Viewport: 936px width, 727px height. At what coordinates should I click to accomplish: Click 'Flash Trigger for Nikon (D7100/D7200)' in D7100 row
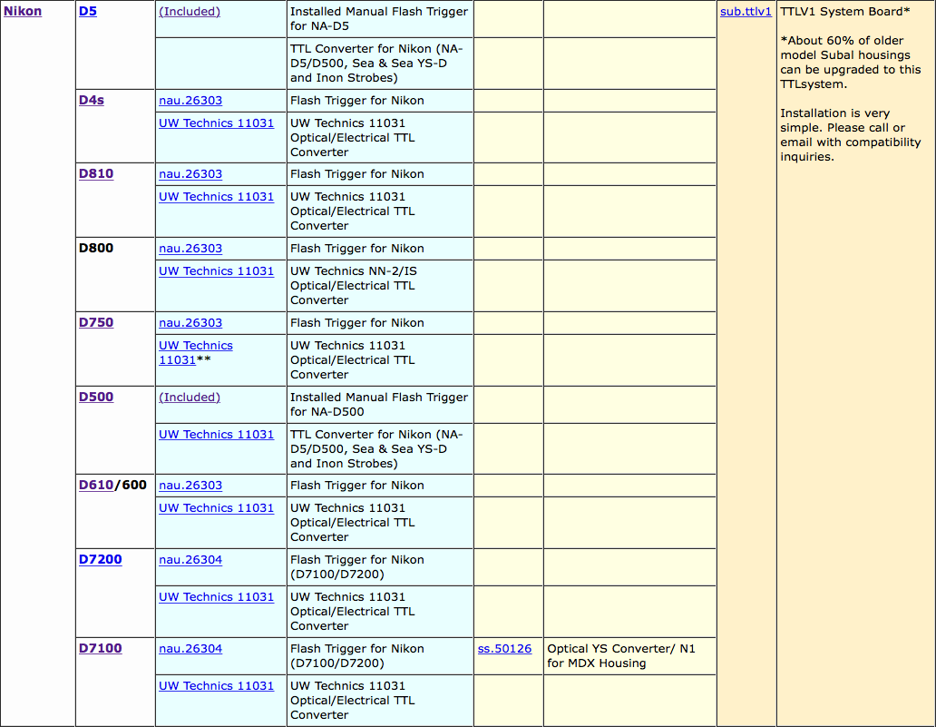coord(357,656)
